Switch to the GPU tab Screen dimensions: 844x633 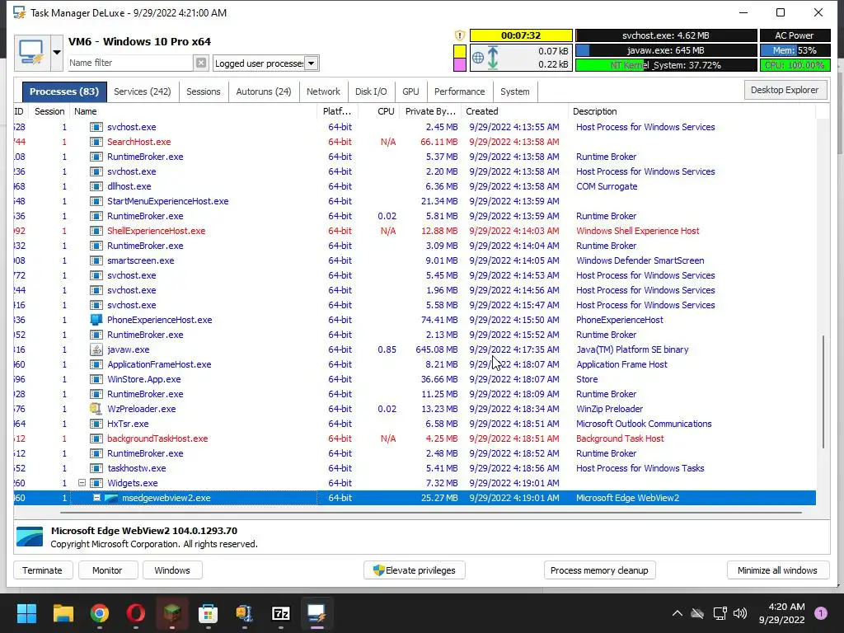[x=410, y=91]
